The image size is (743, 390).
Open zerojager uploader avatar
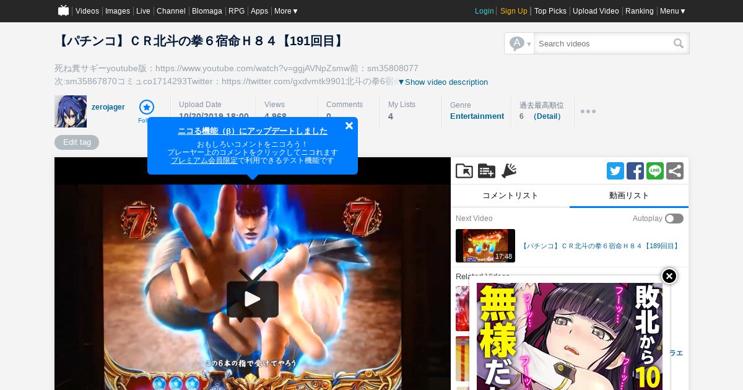tap(71, 111)
